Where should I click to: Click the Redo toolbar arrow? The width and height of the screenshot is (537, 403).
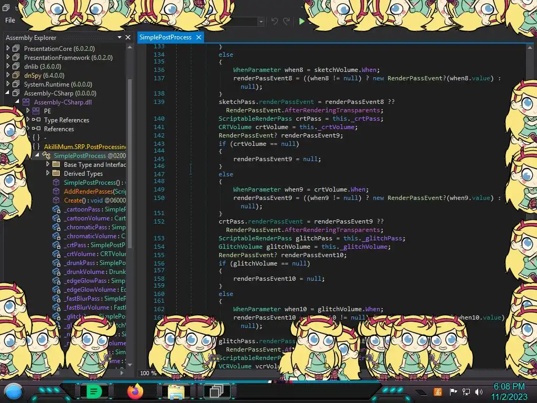tap(286, 21)
